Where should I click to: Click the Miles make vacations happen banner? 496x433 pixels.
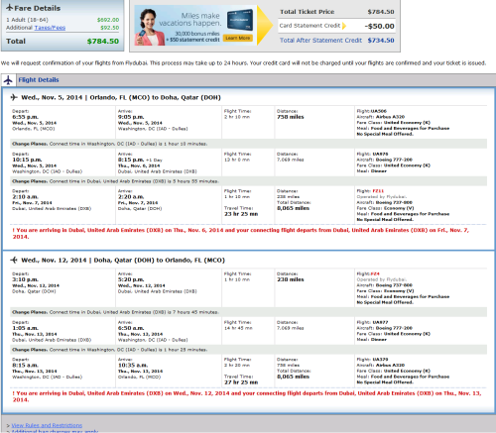point(195,26)
